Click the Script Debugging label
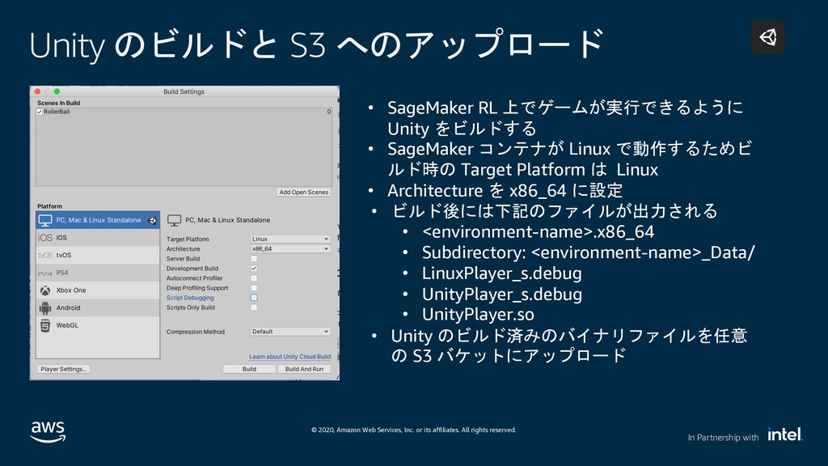 point(190,298)
